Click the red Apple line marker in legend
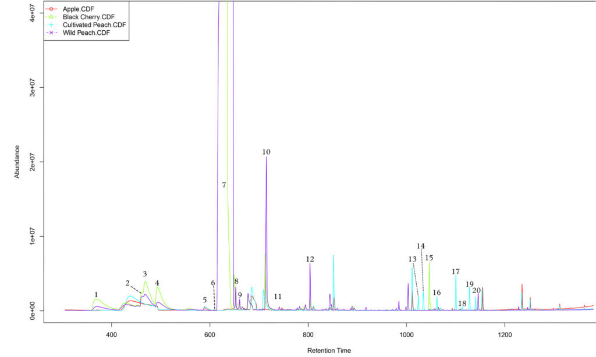This screenshot has height=357, width=596. pyautogui.click(x=51, y=9)
